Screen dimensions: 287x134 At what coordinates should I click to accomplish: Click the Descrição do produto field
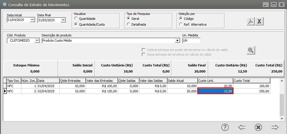pos(108,40)
